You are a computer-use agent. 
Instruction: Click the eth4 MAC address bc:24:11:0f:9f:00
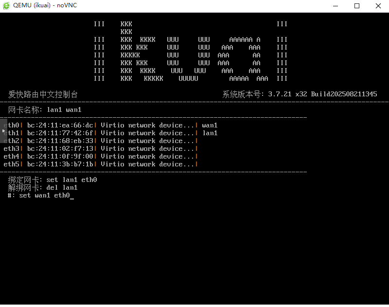tap(60, 156)
